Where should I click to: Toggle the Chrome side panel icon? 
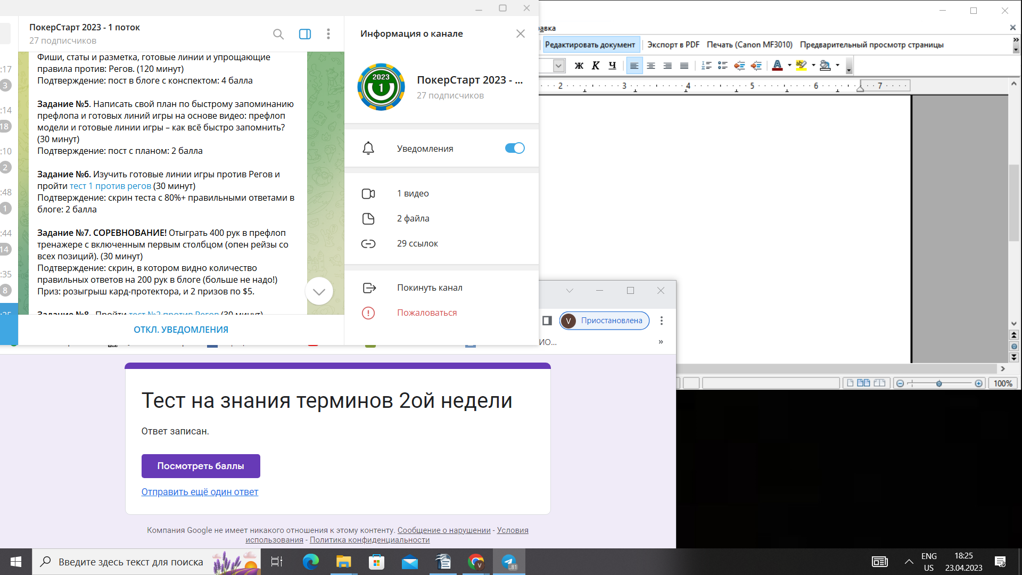[547, 321]
